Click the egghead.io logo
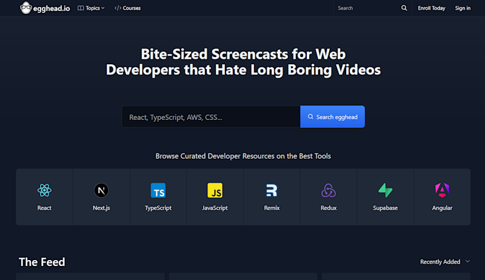This screenshot has height=280, width=485. click(45, 8)
